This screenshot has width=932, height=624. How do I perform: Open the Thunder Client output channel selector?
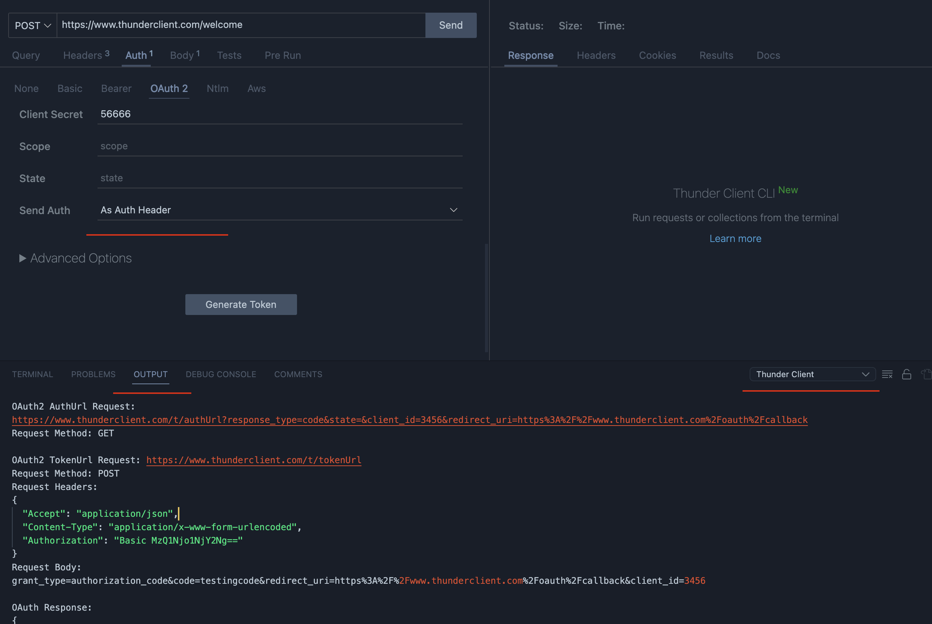point(812,374)
